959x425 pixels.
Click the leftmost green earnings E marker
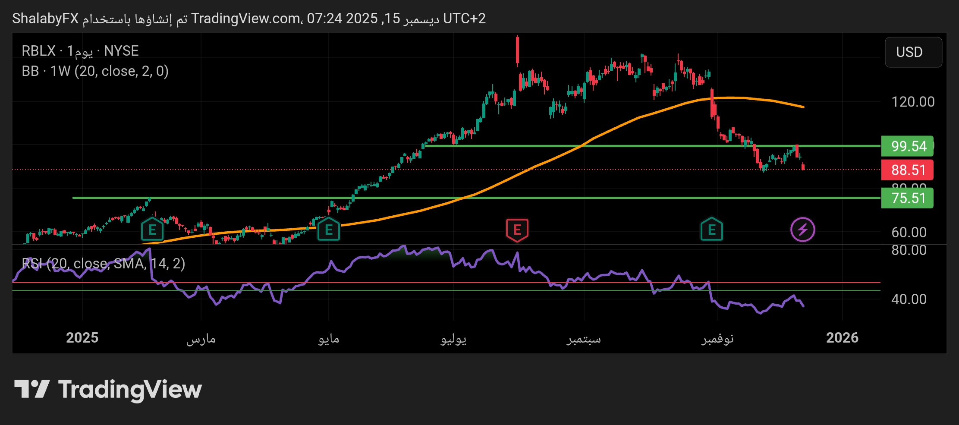click(x=152, y=230)
